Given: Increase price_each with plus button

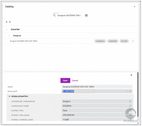Looking at the screenshot, I should tap(130, 91).
